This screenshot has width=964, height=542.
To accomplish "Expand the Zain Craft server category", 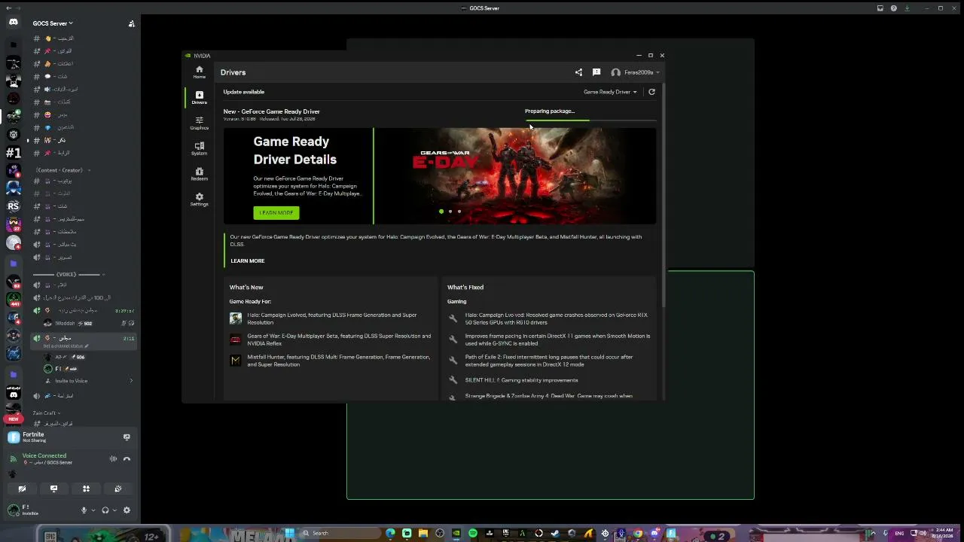I will click(x=45, y=413).
